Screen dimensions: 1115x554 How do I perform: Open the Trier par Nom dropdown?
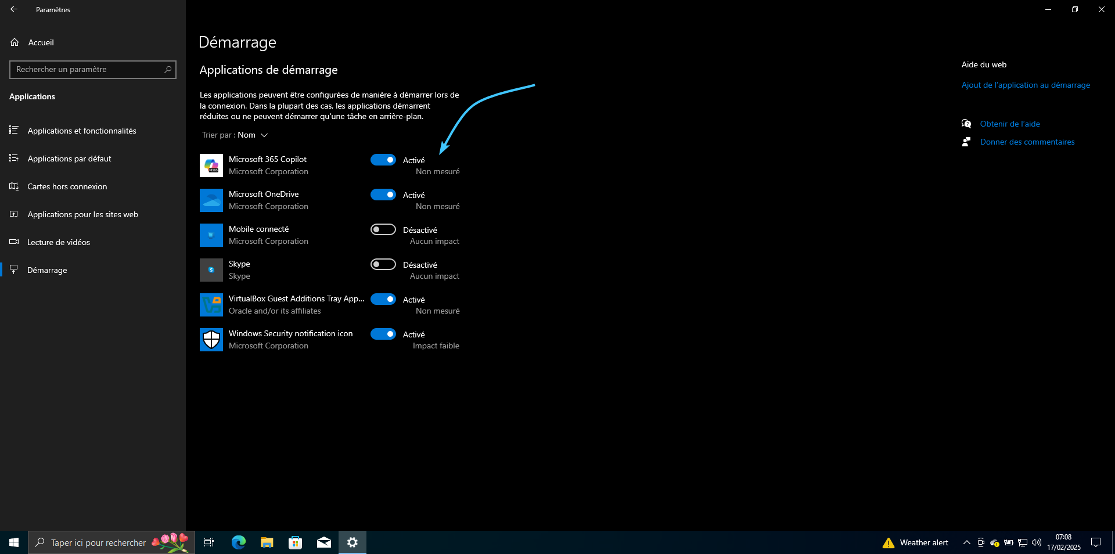click(235, 135)
